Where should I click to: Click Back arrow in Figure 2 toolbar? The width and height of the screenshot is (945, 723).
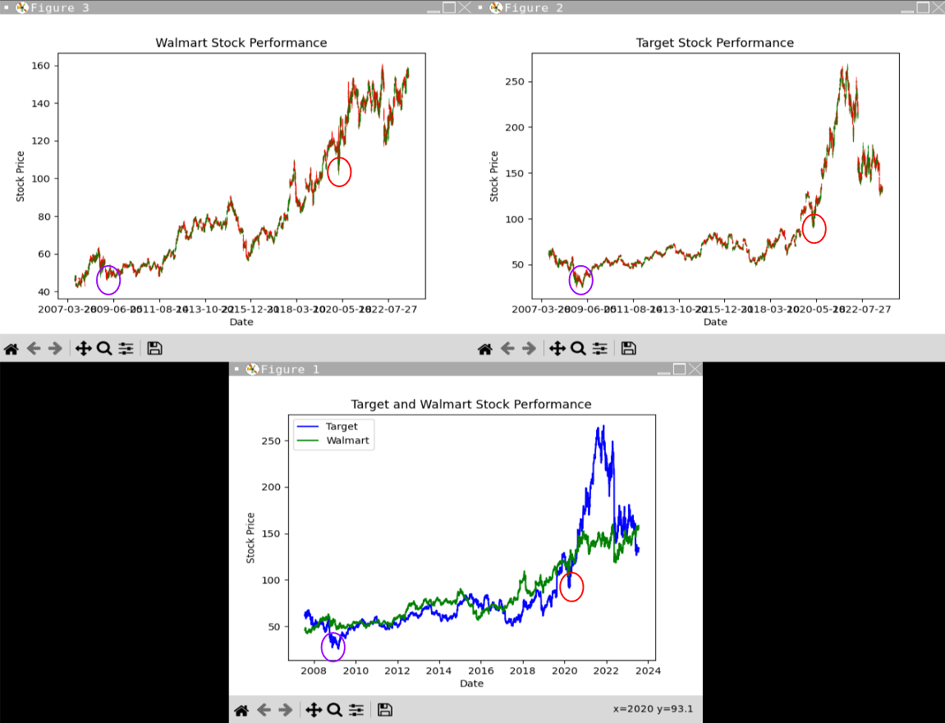(507, 348)
